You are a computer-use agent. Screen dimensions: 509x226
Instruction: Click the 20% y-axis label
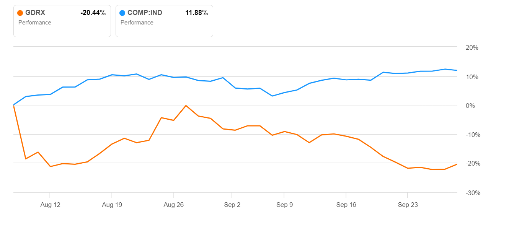pos(472,48)
